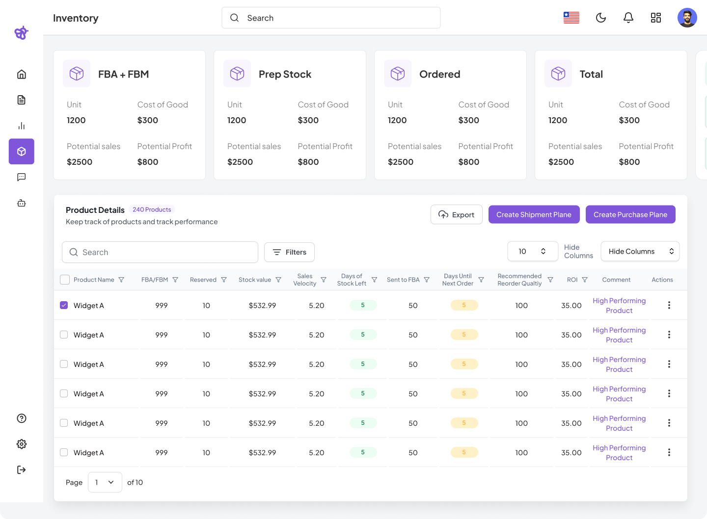This screenshot has height=519, width=707.
Task: Open the home page from sidebar
Action: tap(22, 75)
